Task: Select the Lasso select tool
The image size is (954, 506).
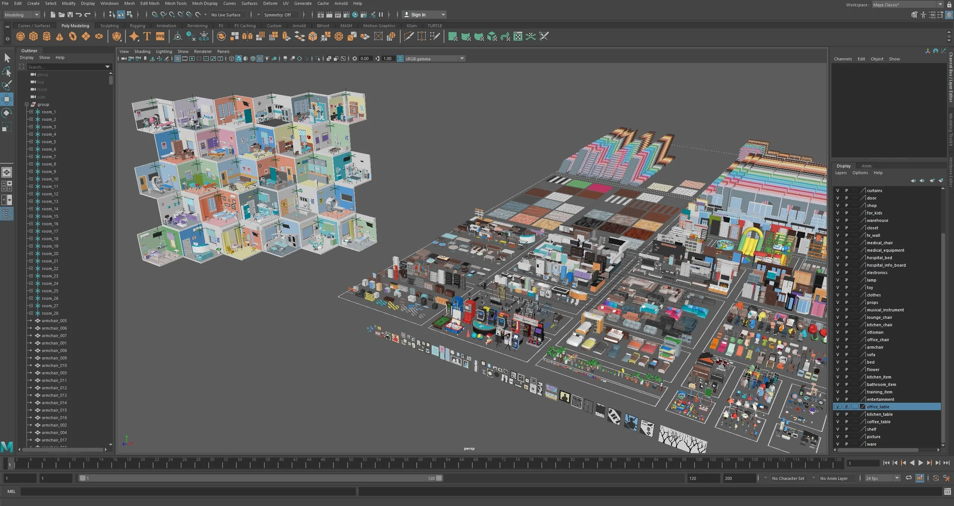Action: [7, 72]
